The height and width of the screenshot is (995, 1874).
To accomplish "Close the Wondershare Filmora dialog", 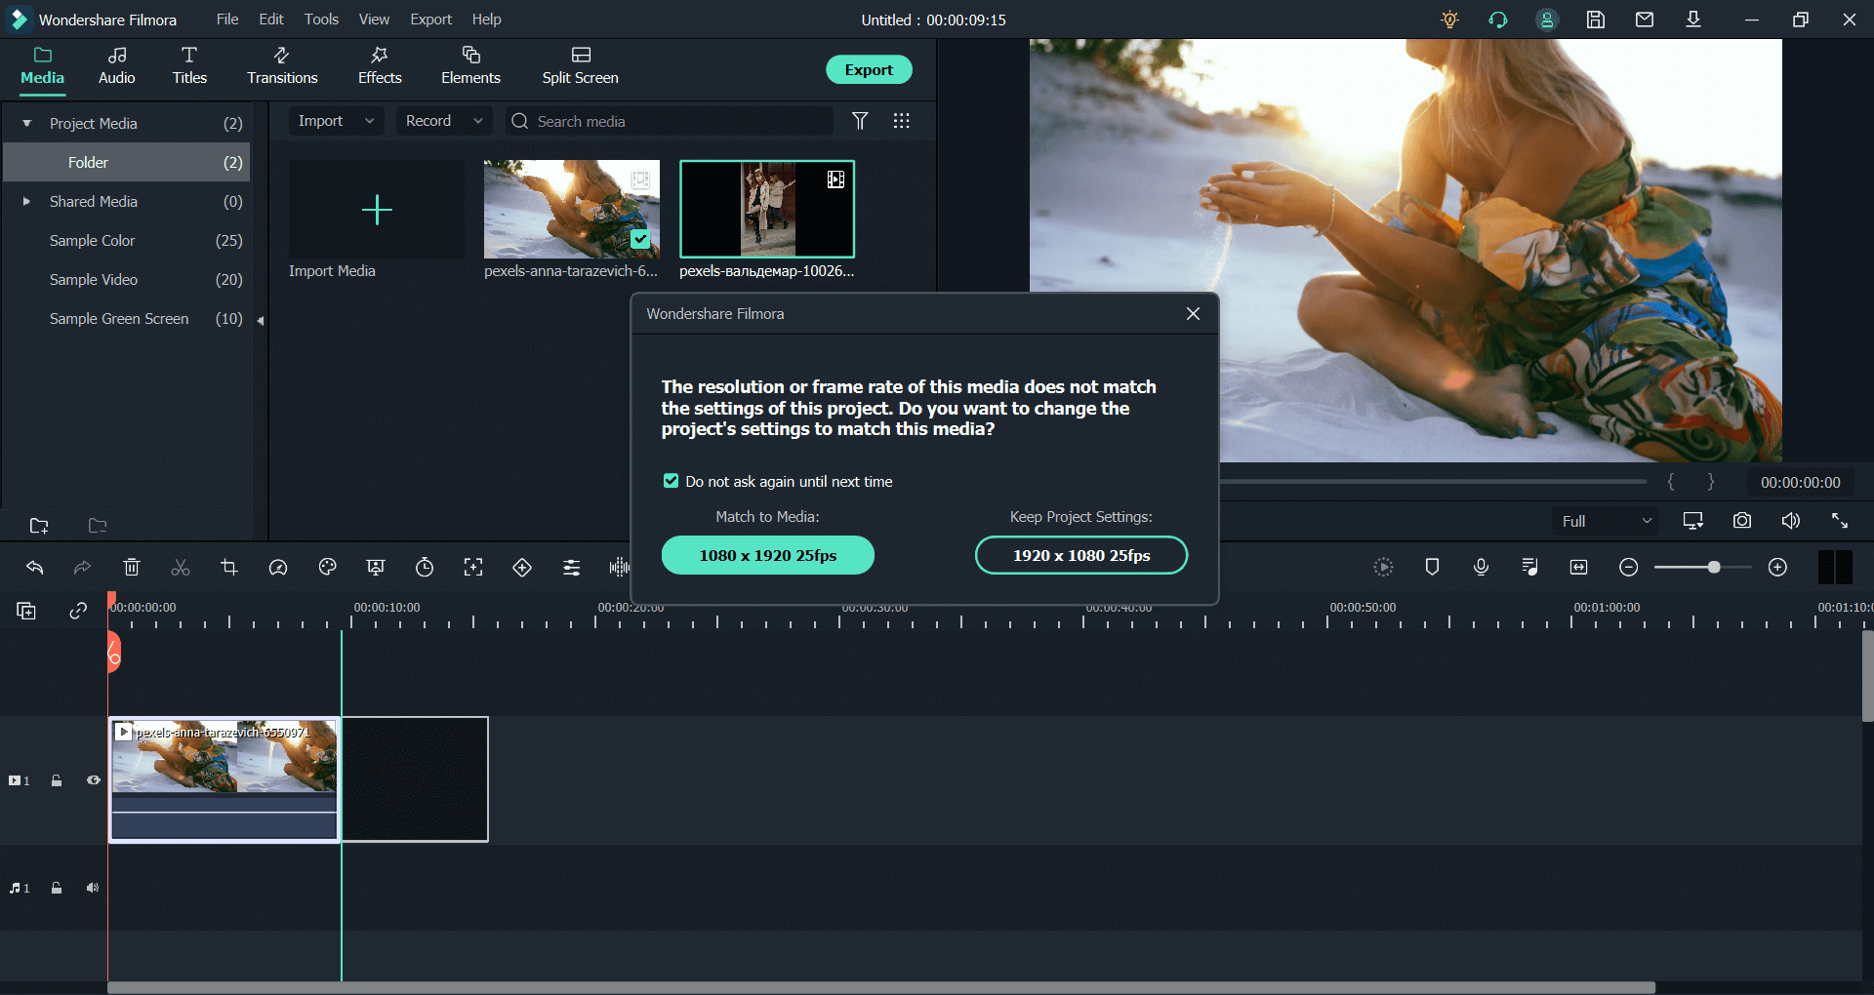I will [x=1193, y=313].
